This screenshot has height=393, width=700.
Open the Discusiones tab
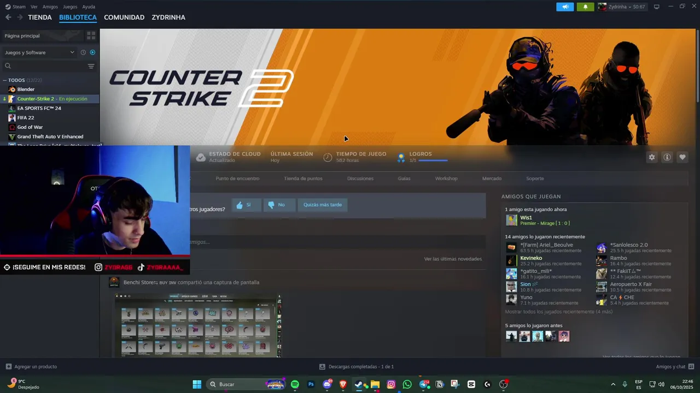[360, 178]
